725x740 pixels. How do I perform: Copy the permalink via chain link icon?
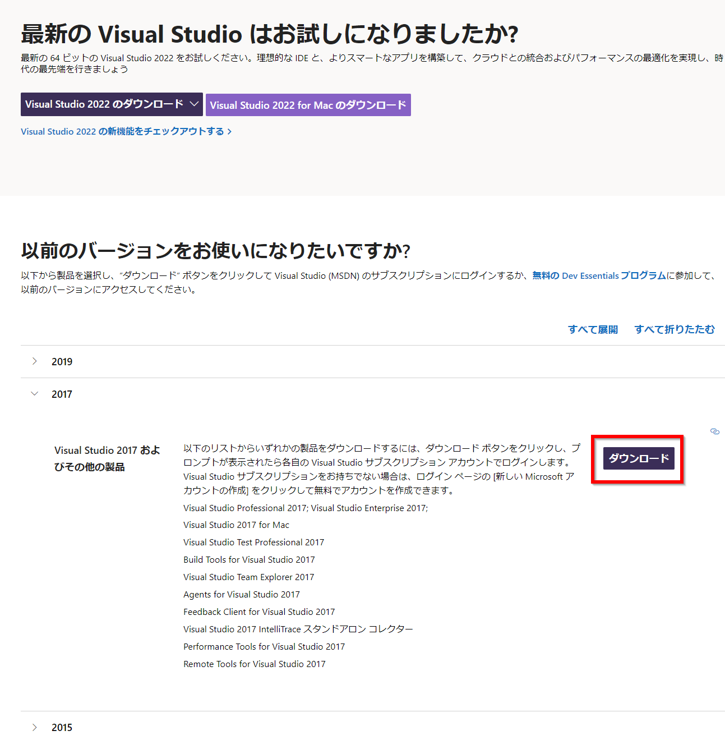click(x=714, y=431)
